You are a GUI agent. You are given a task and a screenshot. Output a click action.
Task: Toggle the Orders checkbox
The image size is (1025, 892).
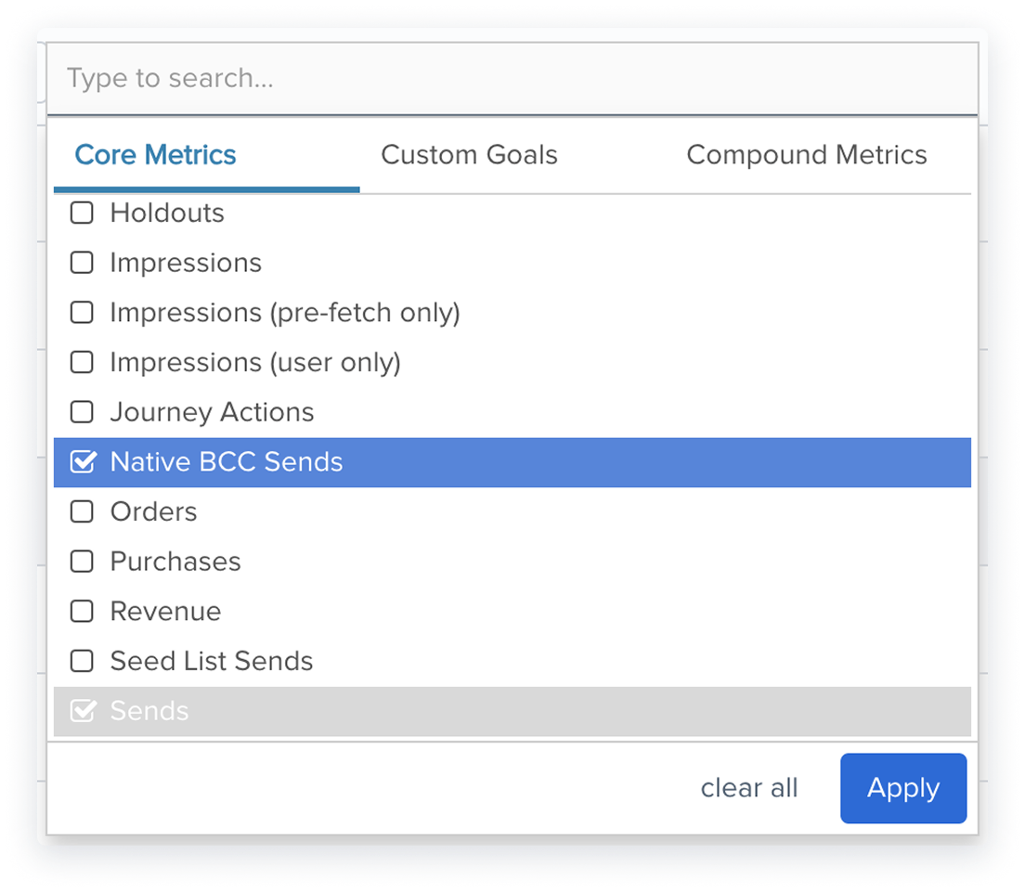pyautogui.click(x=82, y=511)
